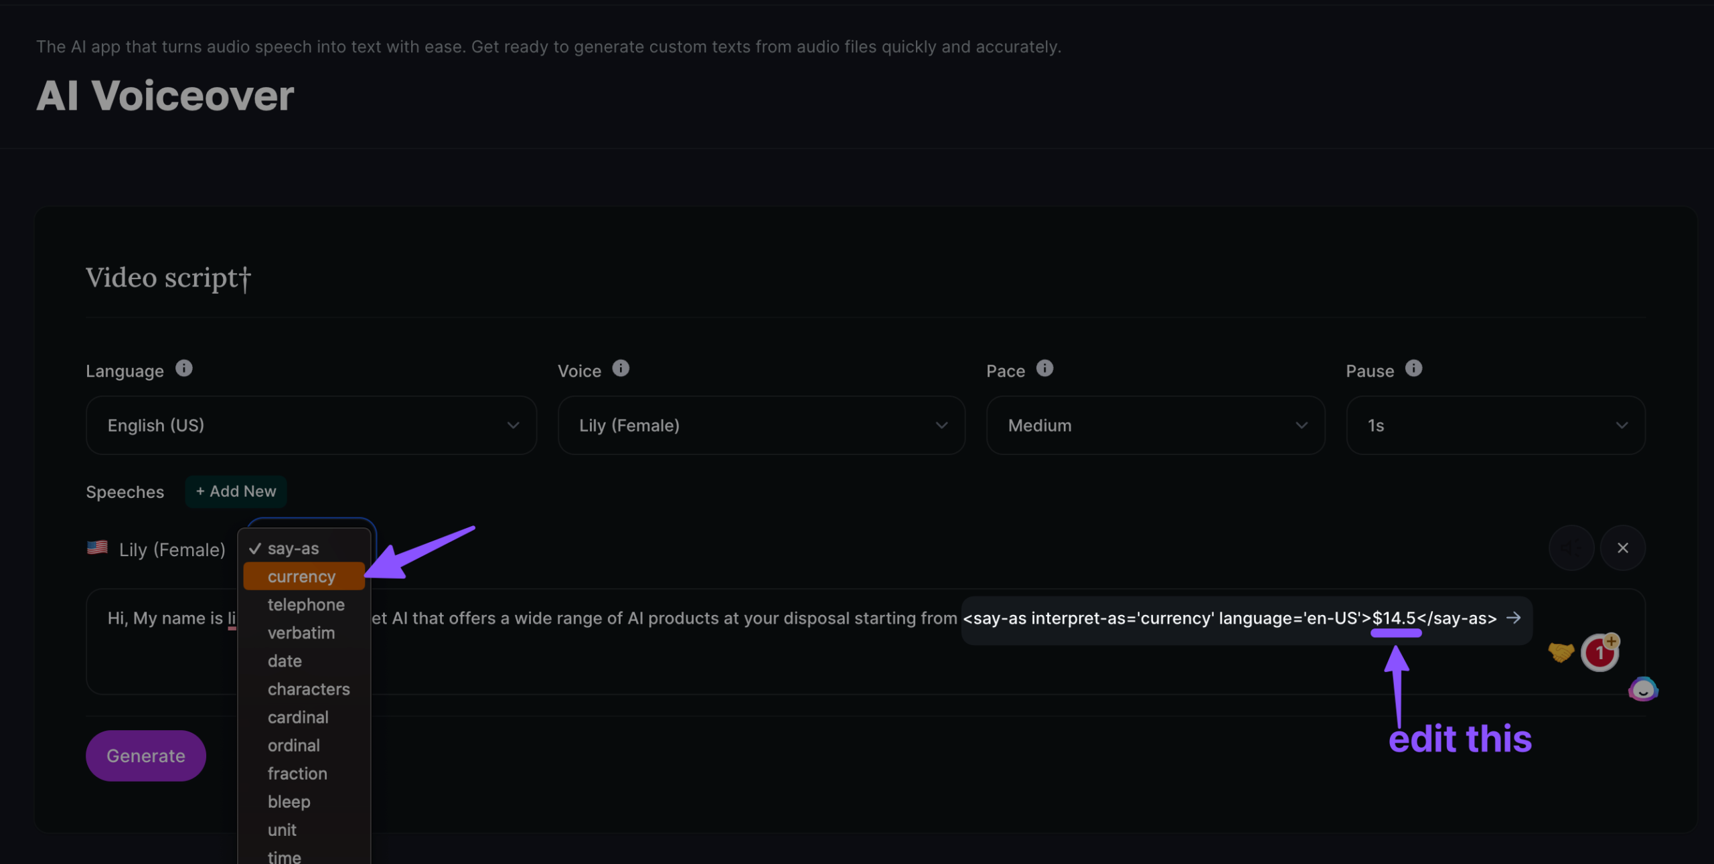Click the red notification badge icon

tap(1600, 653)
